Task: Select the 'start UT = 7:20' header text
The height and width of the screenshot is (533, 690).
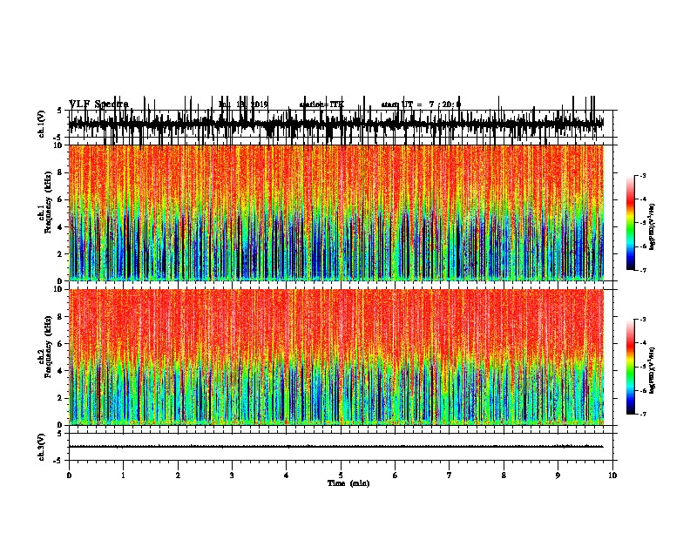Action: coord(421,105)
